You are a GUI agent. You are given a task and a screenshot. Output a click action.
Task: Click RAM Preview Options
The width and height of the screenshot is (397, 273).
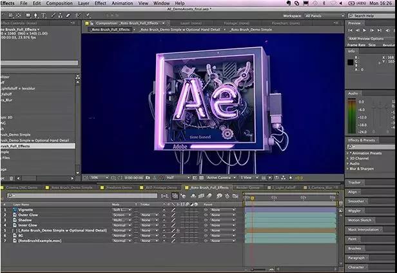pos(366,39)
